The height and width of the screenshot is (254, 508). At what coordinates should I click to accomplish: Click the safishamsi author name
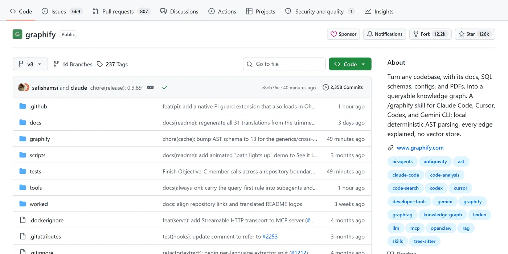coord(45,87)
